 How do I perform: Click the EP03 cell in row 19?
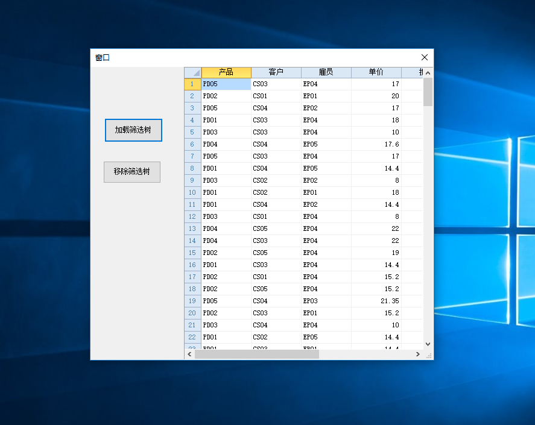(x=326, y=301)
